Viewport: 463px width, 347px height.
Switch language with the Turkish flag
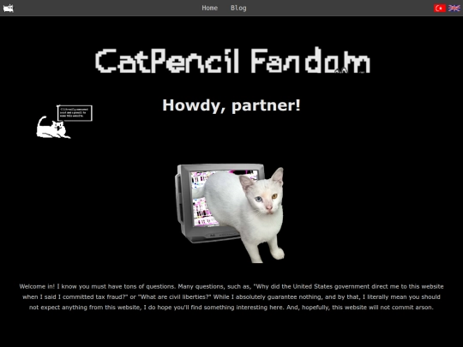440,8
